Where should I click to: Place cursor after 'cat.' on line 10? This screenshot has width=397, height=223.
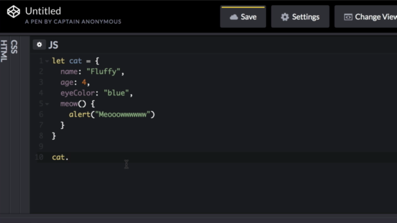coord(69,157)
